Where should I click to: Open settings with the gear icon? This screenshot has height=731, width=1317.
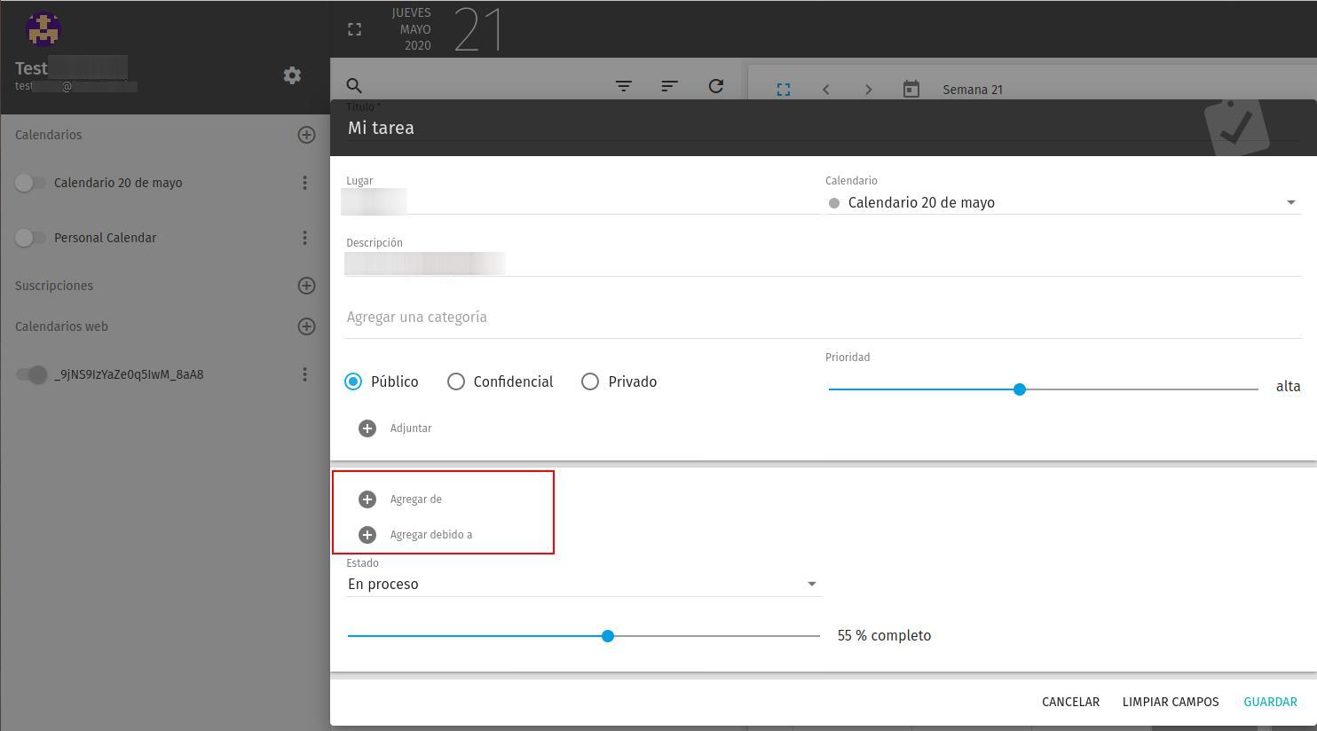(x=292, y=75)
